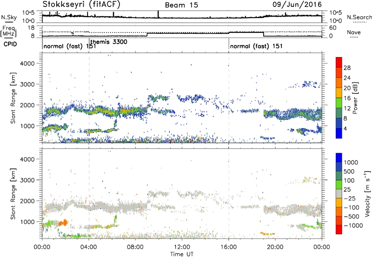Screen dimensions: 372x257
Task: Click the 'N.Sky' legend label
Action: [9, 17]
